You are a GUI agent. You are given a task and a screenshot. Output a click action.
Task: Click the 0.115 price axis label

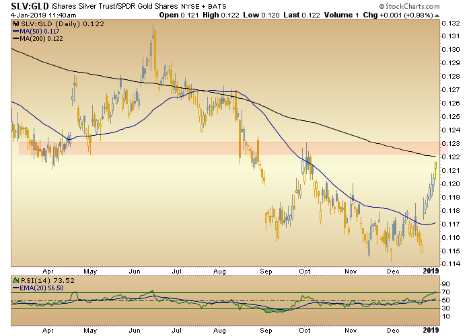(451, 251)
